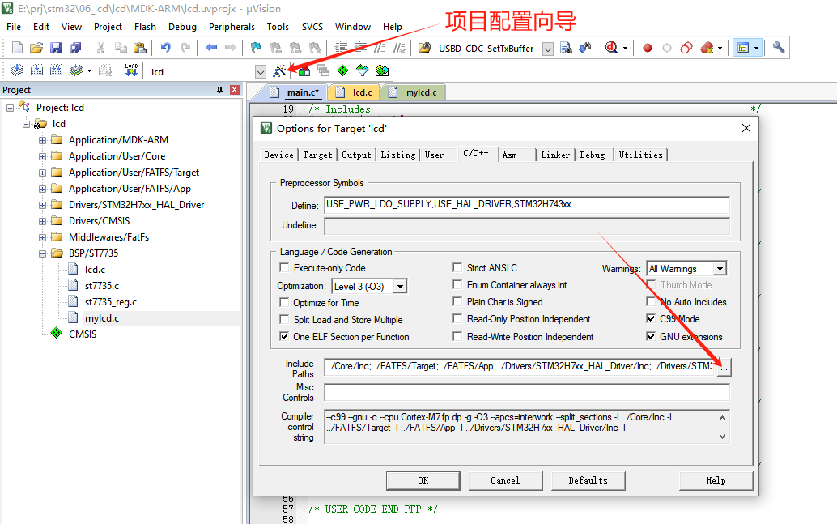Uncheck One ELF Section per Function
The width and height of the screenshot is (837, 524).
point(284,337)
